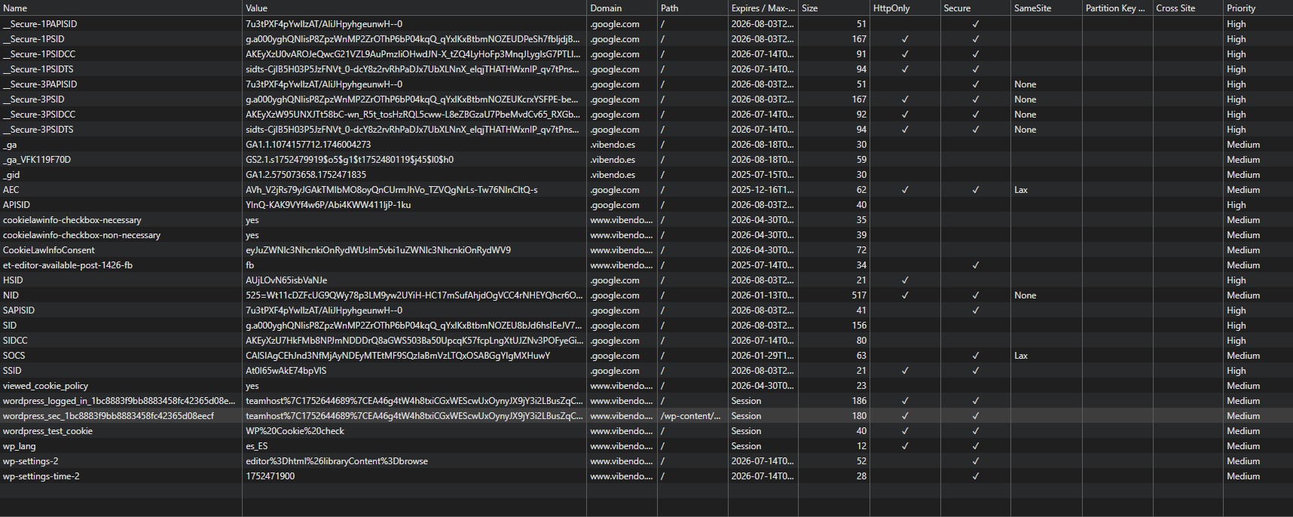Click the __Secure-1PSIDCC cookie name
1293x517 pixels.
pos(39,54)
